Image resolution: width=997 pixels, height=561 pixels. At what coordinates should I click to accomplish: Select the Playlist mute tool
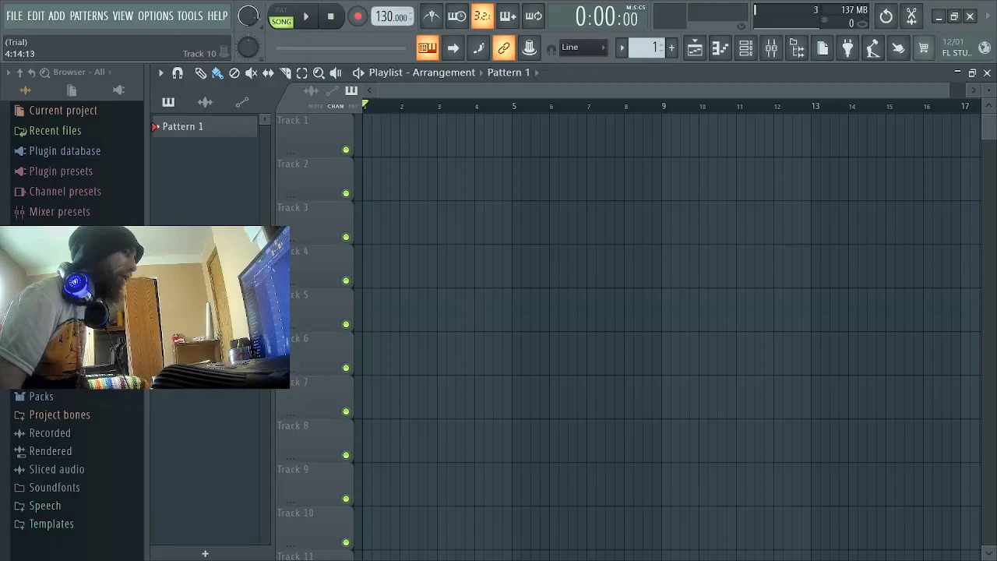[x=251, y=72]
